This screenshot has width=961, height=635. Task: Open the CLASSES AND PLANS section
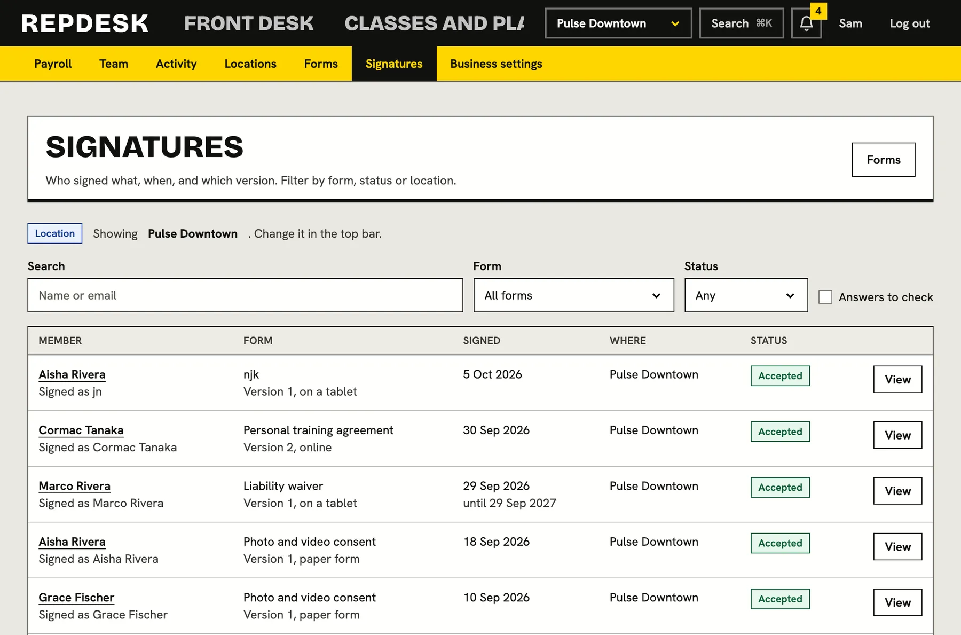click(x=435, y=23)
